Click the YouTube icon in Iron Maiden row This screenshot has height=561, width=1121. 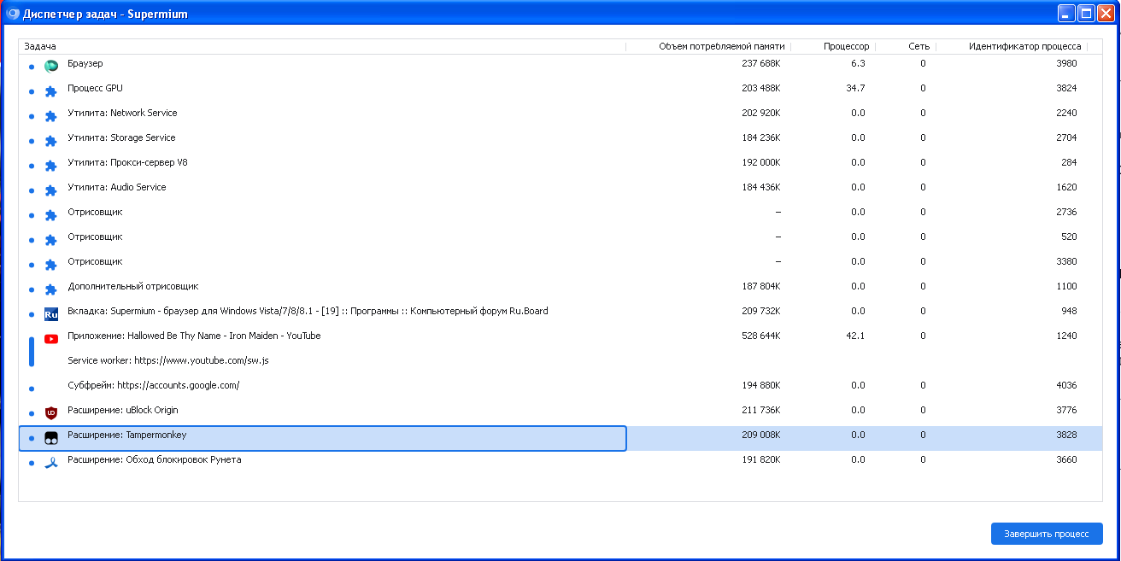51,338
